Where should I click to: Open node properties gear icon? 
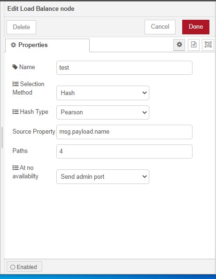click(x=179, y=45)
